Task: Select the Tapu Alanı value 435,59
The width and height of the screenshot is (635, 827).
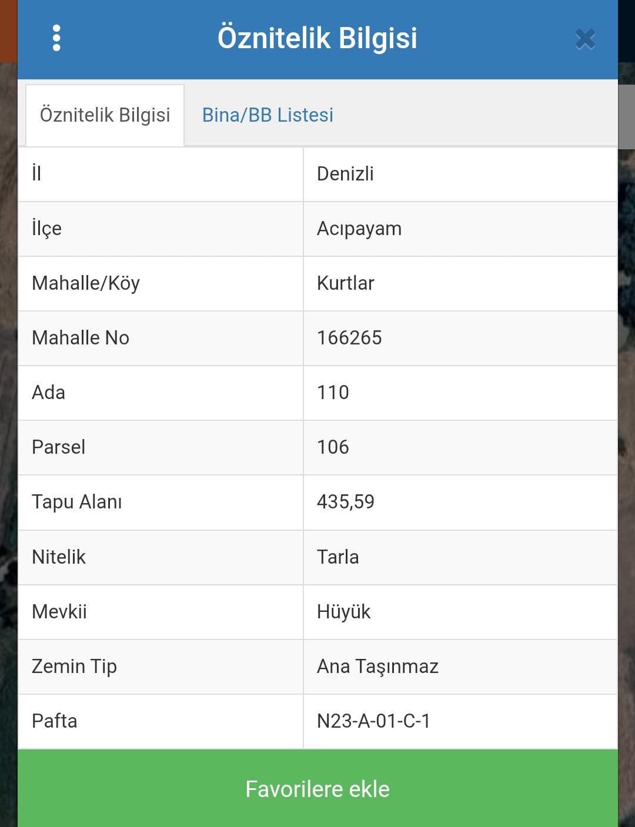Action: (x=345, y=502)
